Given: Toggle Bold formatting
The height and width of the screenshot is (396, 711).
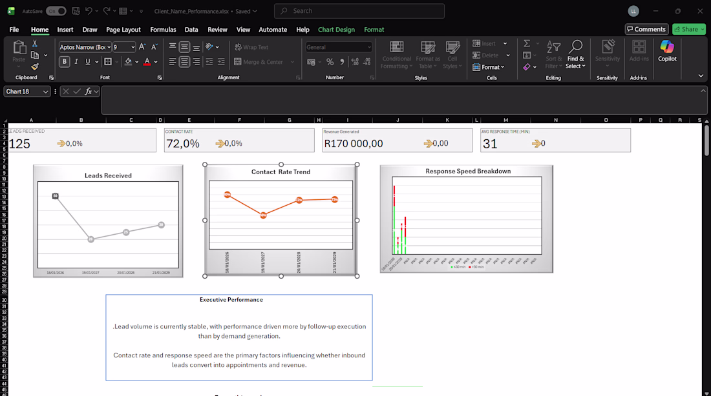Looking at the screenshot, I should pyautogui.click(x=65, y=61).
